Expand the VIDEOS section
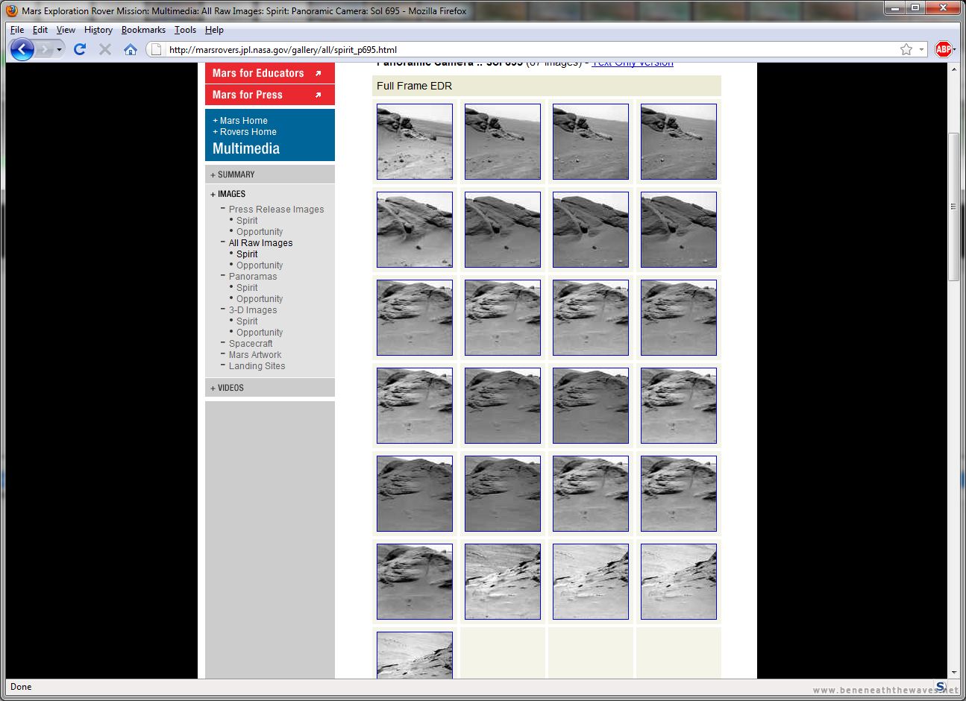This screenshot has width=966, height=701. [228, 388]
